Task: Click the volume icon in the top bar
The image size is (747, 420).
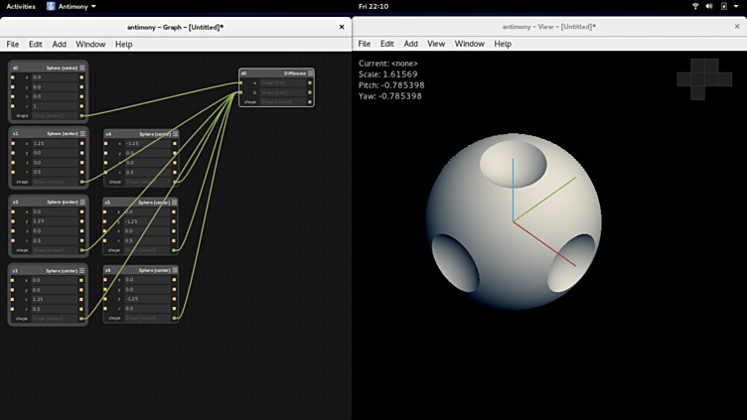Action: (709, 6)
